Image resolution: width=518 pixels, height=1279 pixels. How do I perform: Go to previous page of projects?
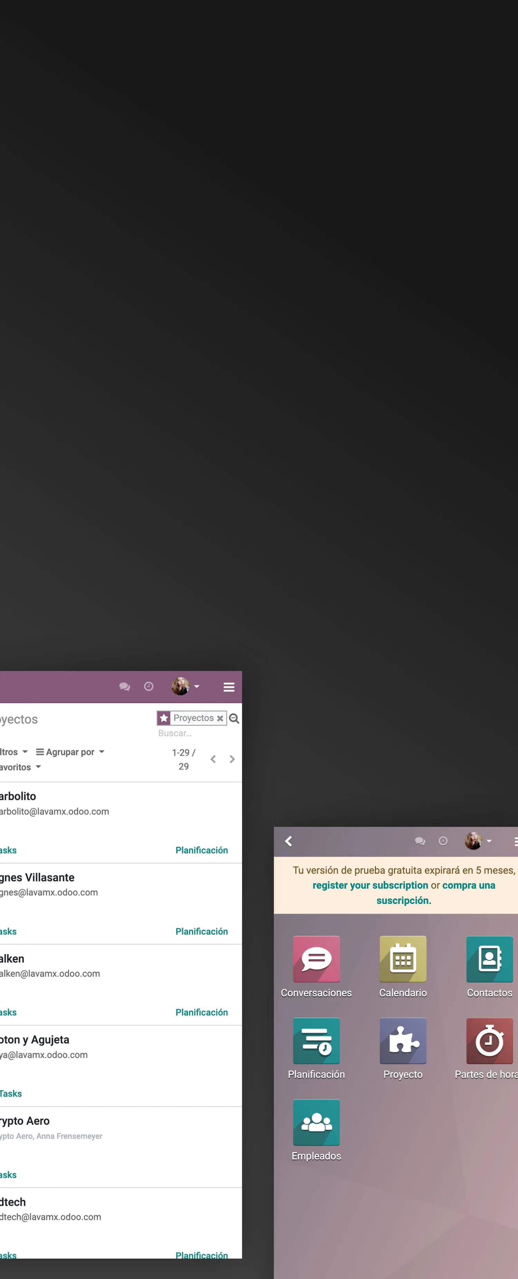[x=213, y=759]
